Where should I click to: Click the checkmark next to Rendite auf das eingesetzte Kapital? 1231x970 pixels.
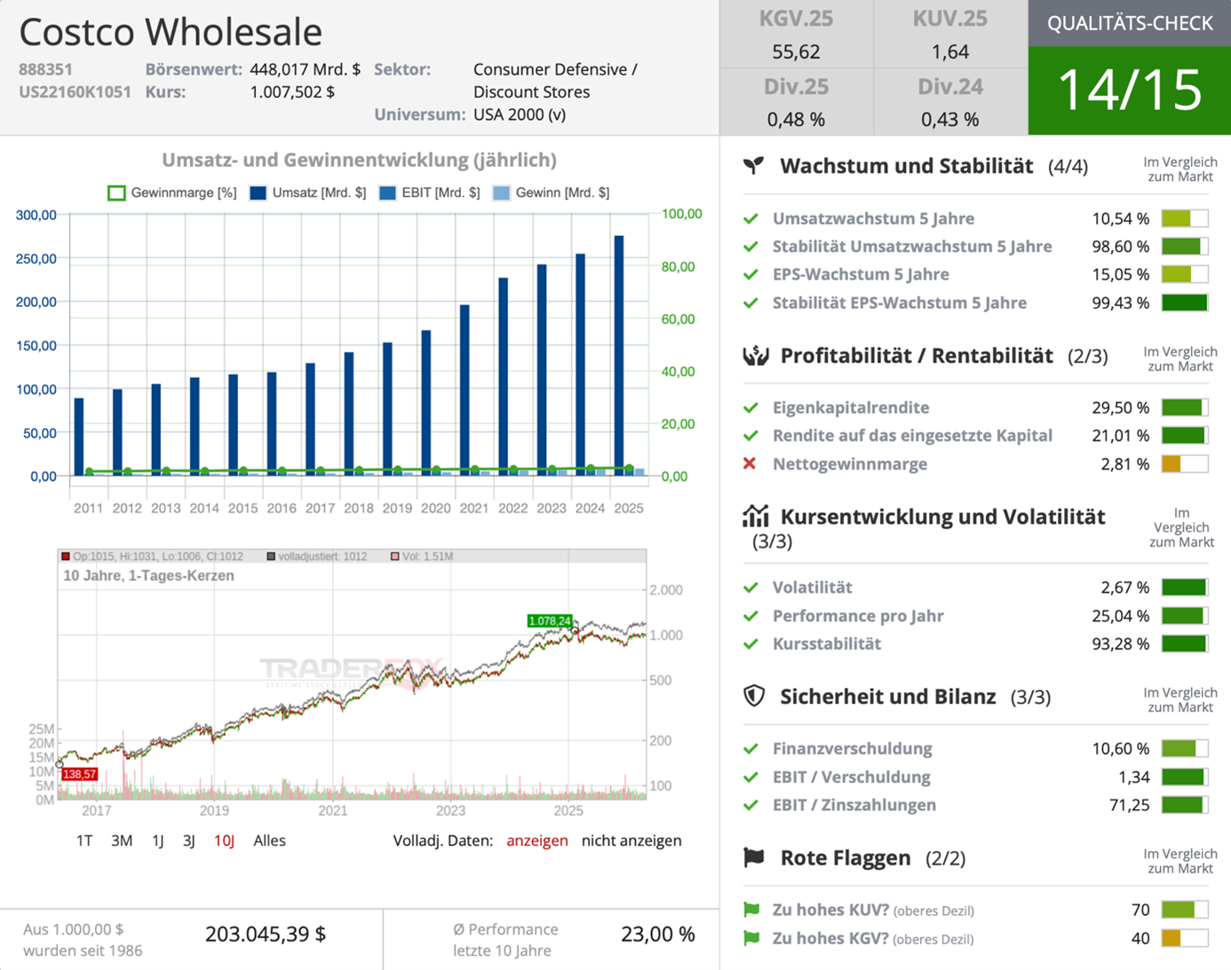(751, 436)
